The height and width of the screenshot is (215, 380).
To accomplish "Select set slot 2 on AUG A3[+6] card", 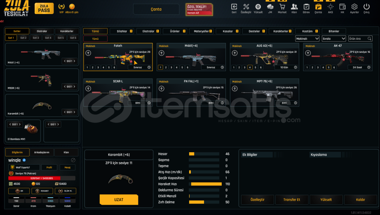I will (239, 67).
